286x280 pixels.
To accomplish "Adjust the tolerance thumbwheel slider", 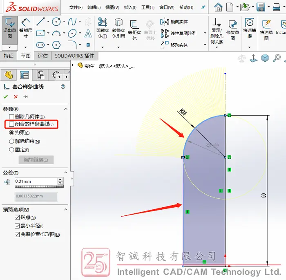I will (x=39, y=186).
